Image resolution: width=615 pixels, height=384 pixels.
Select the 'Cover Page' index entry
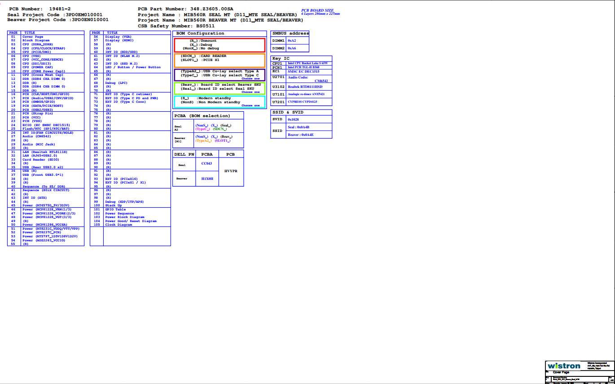click(33, 37)
